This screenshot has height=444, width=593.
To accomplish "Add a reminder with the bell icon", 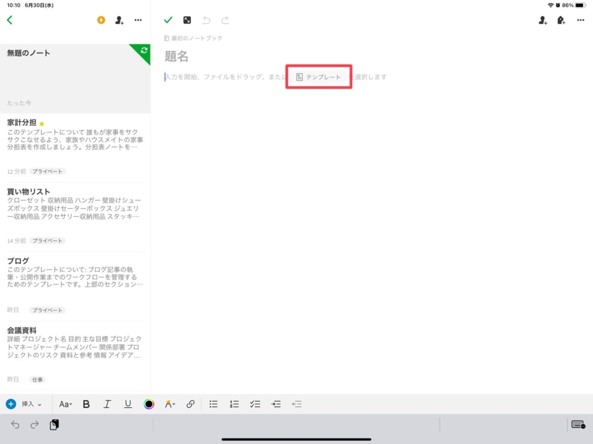I will click(561, 20).
